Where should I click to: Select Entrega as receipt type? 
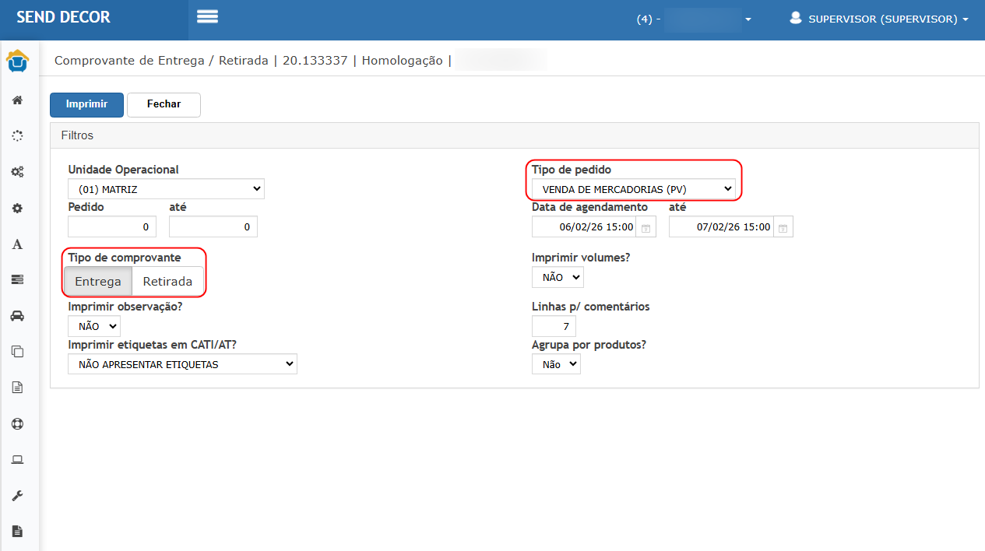click(x=98, y=282)
